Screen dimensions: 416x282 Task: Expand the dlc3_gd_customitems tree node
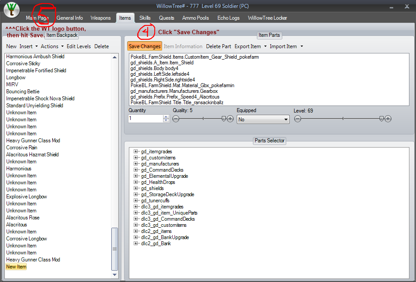pyautogui.click(x=135, y=225)
